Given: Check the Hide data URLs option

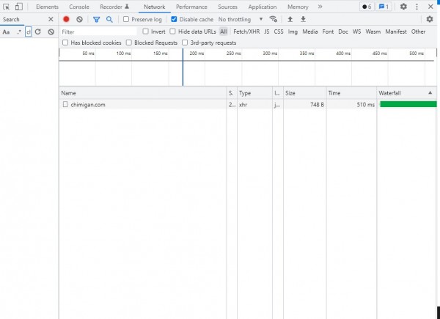Looking at the screenshot, I should [x=172, y=32].
